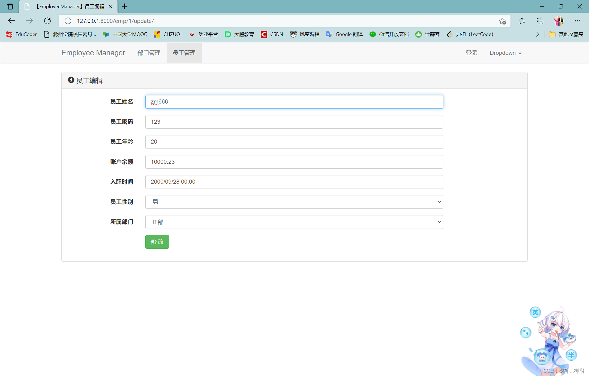Click the back navigation arrow
This screenshot has height=376, width=589.
coord(11,21)
